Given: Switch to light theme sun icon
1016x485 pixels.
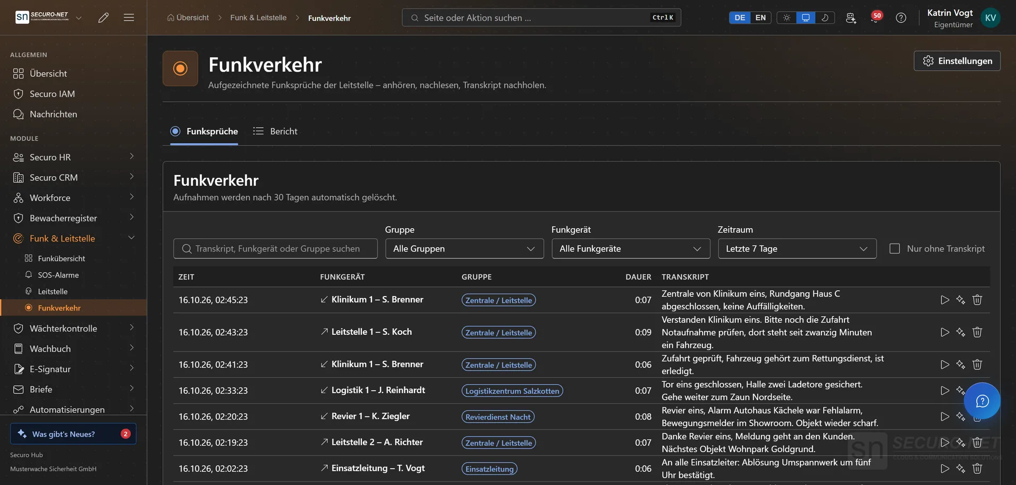Looking at the screenshot, I should [x=786, y=18].
